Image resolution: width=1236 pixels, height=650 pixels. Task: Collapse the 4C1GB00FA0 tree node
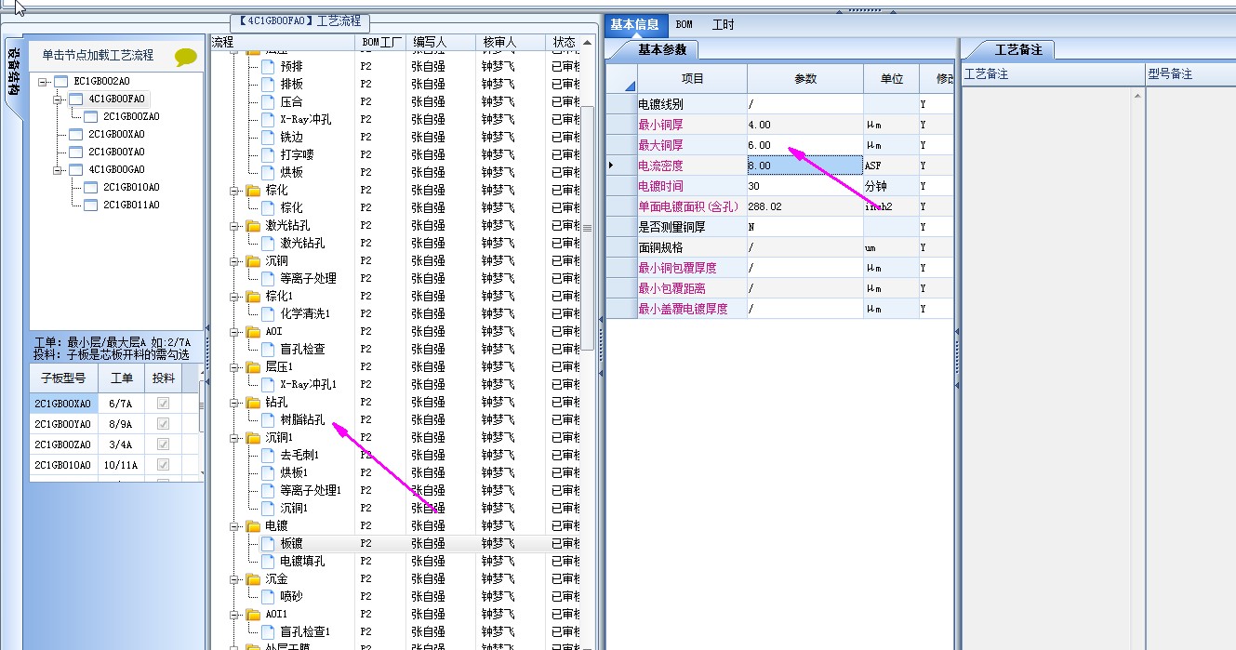click(x=58, y=99)
